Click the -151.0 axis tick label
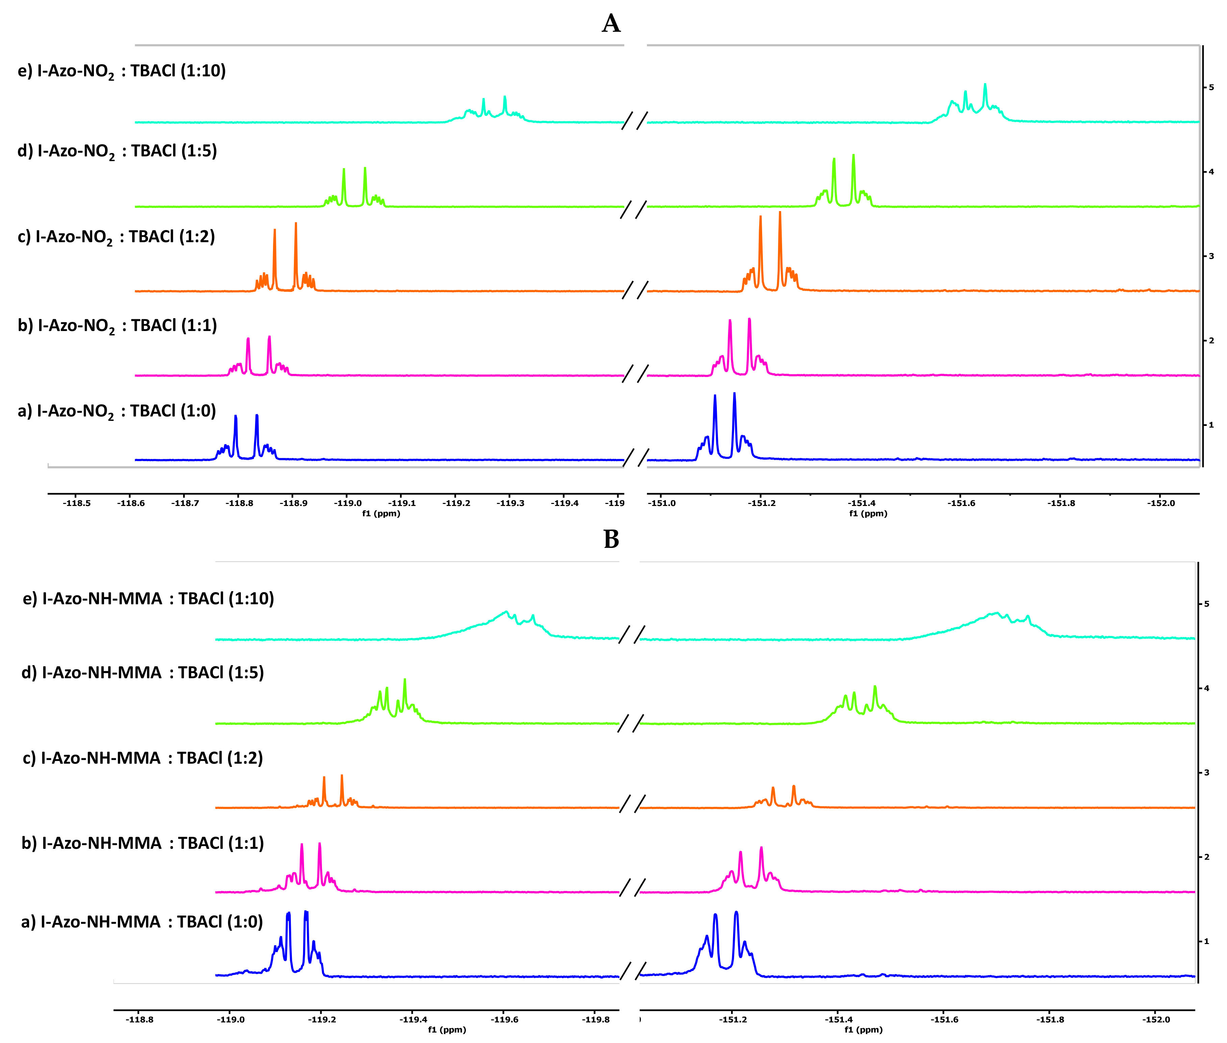 (x=662, y=503)
